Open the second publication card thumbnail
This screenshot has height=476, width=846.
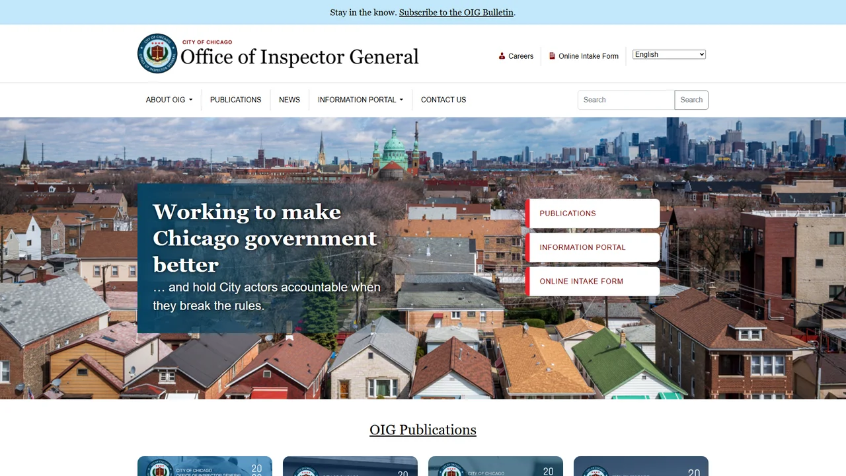coord(350,466)
